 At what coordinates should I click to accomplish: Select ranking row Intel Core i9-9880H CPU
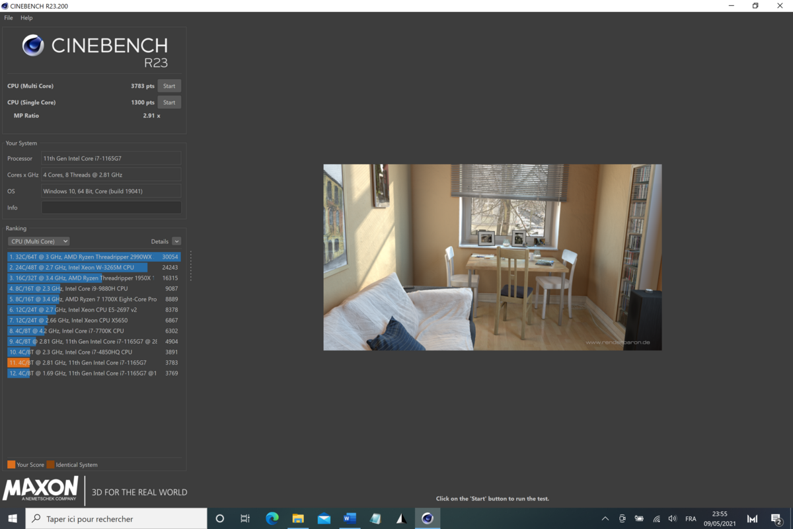coord(94,288)
